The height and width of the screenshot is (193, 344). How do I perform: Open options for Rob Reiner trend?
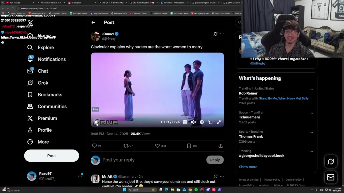click(311, 89)
